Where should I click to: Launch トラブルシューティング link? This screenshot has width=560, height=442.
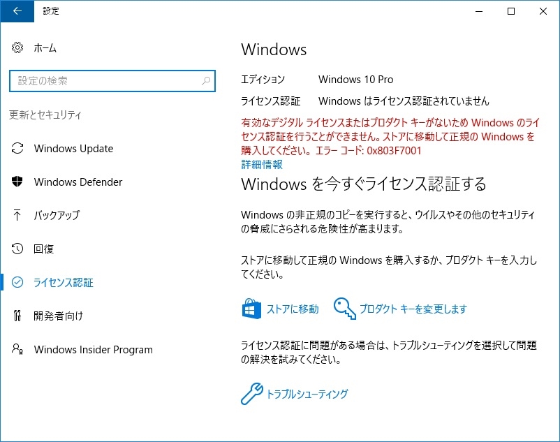[307, 394]
